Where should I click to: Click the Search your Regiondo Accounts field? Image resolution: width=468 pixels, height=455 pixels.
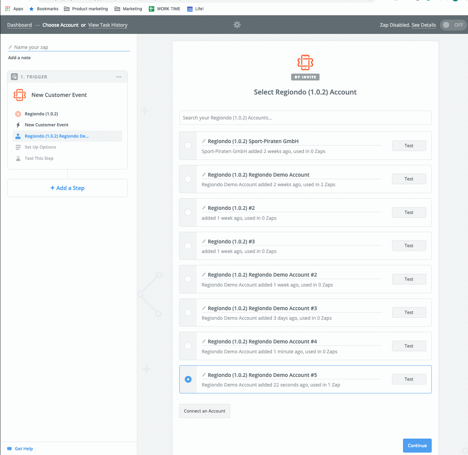(x=305, y=118)
